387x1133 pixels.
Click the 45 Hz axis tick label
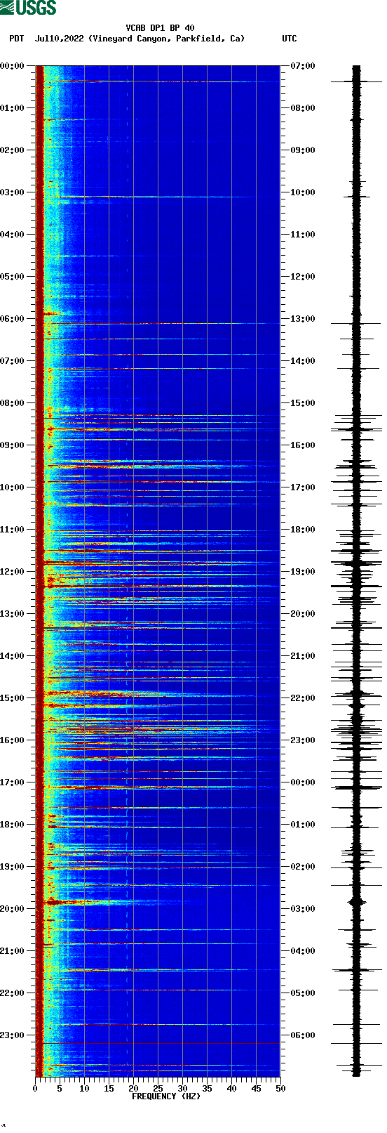(256, 1089)
